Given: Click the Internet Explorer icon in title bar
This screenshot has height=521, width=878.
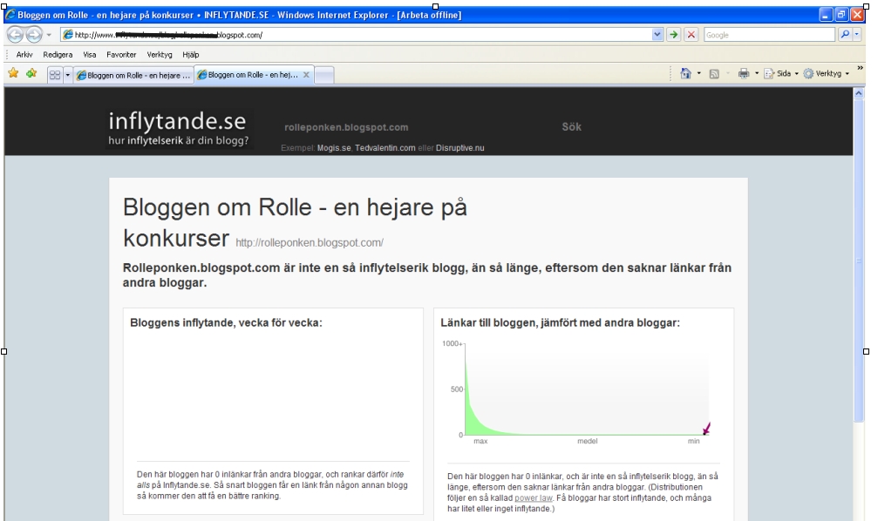Looking at the screenshot, I should pyautogui.click(x=10, y=15).
